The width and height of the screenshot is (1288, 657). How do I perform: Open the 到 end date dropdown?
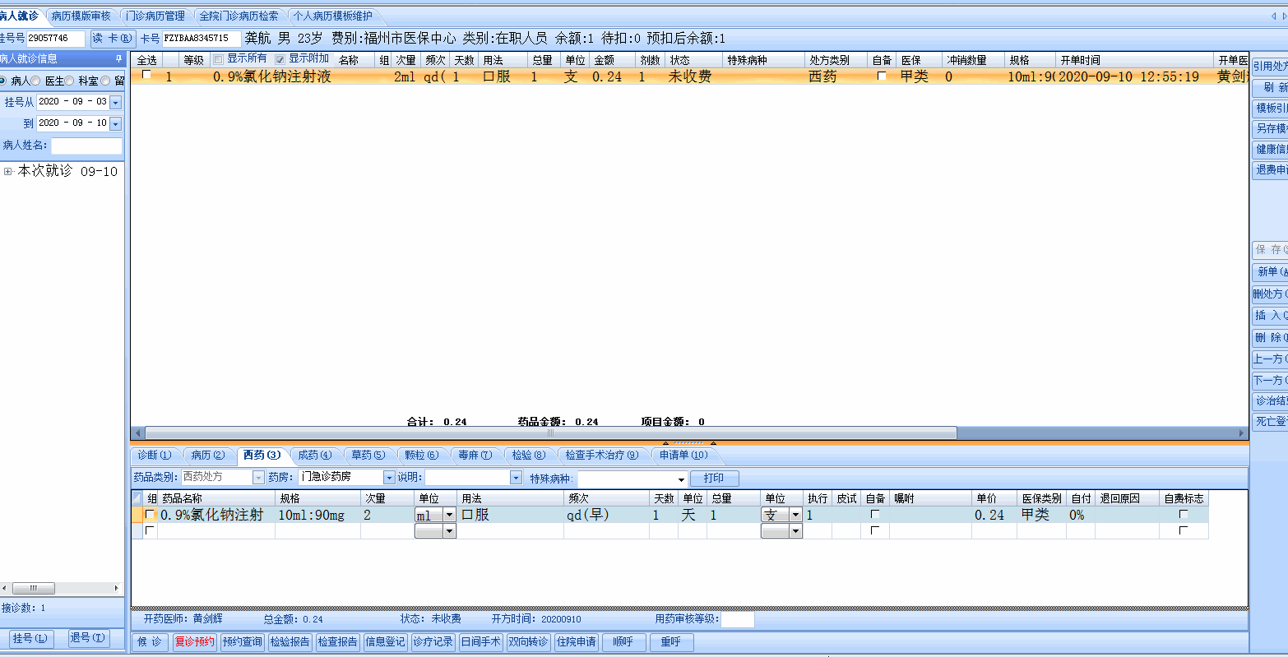pos(115,123)
